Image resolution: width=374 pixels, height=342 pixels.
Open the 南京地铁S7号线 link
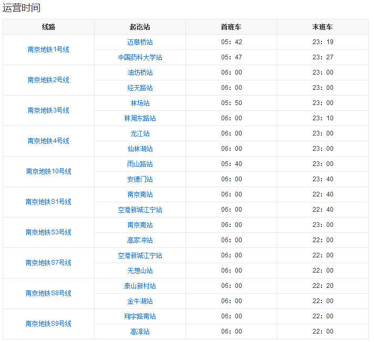[x=48, y=263]
